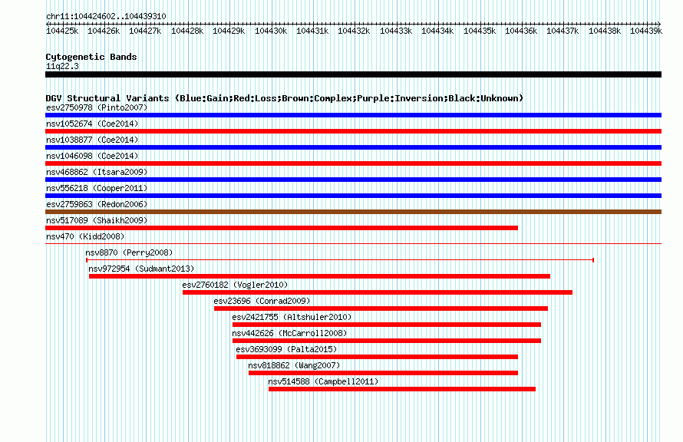Click the red bar under nsv1046098

pyautogui.click(x=353, y=163)
